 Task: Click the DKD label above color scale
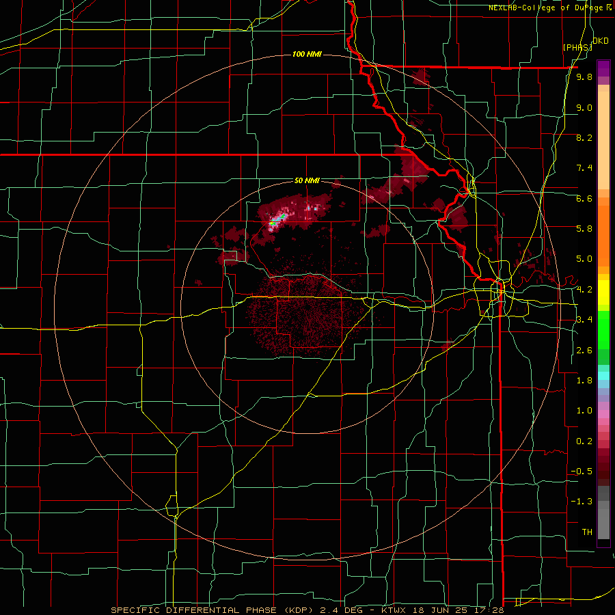(601, 41)
